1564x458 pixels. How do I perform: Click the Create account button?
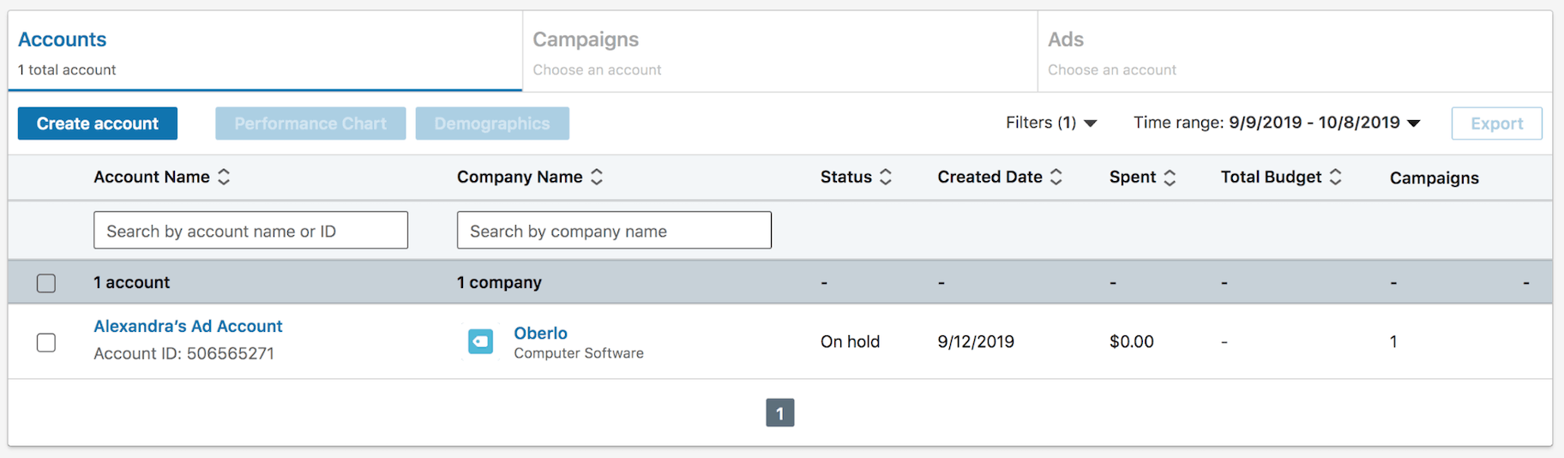pos(98,124)
